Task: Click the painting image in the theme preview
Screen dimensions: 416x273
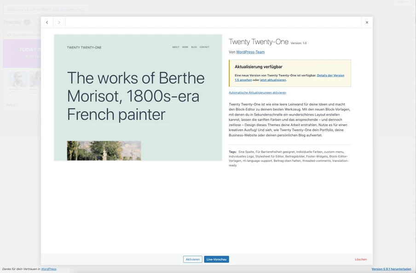Action: (x=104, y=151)
